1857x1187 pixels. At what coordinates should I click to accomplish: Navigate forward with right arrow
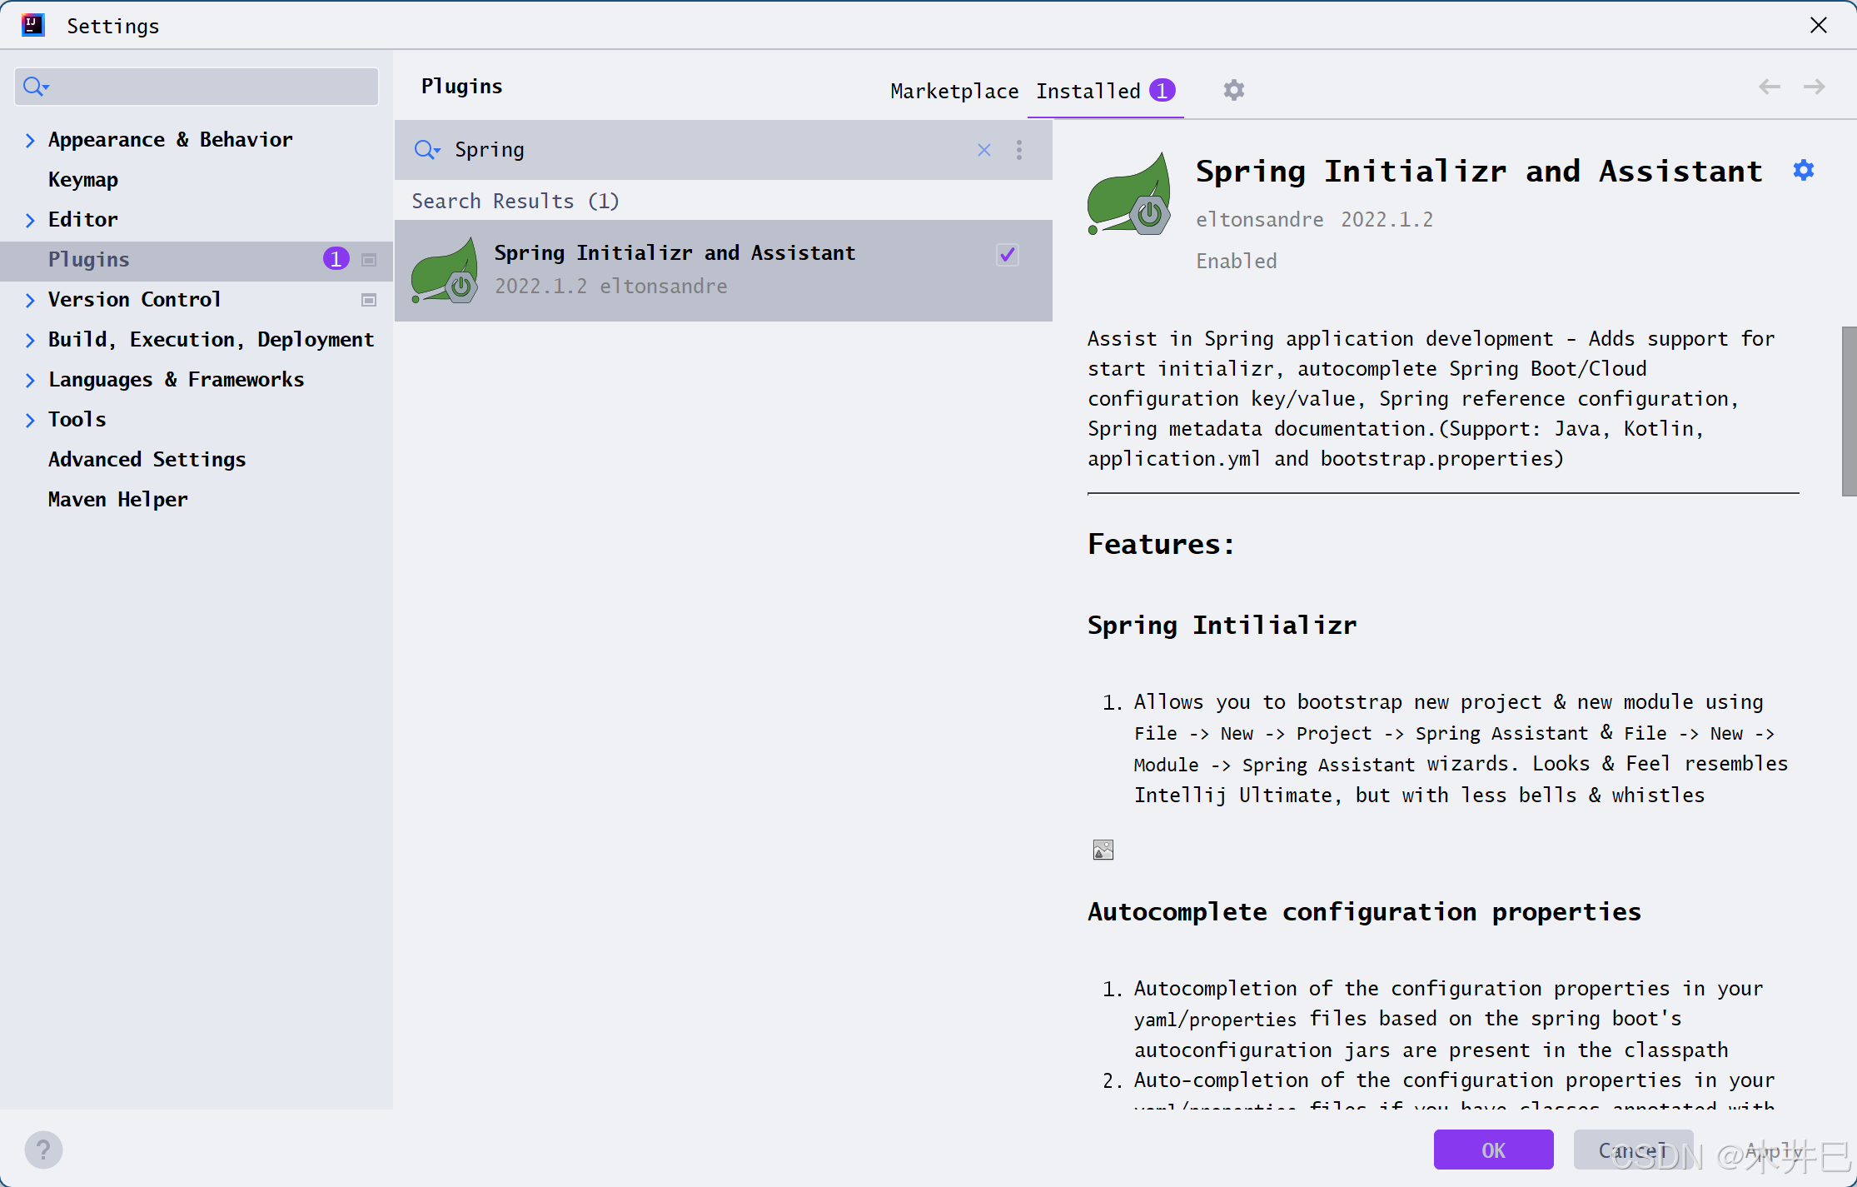(x=1814, y=87)
